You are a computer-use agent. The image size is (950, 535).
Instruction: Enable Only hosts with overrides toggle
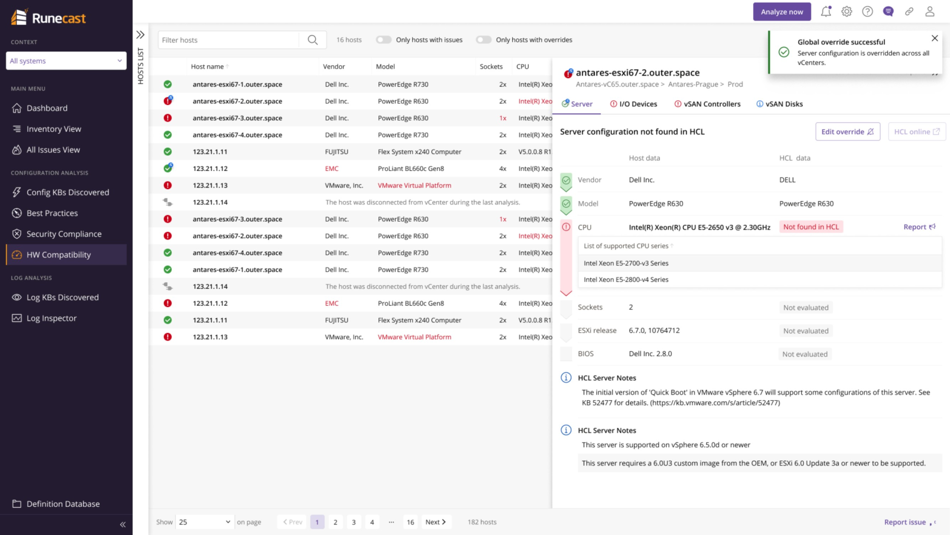(x=483, y=40)
